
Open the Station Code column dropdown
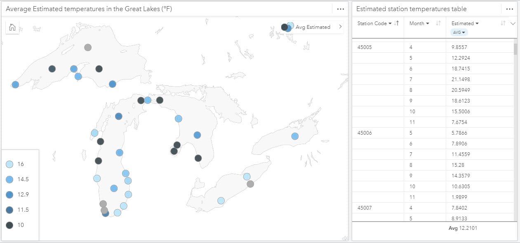390,23
